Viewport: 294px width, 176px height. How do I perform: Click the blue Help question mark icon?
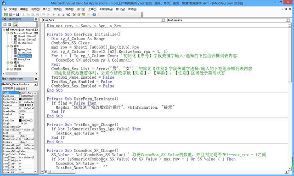pos(94,14)
